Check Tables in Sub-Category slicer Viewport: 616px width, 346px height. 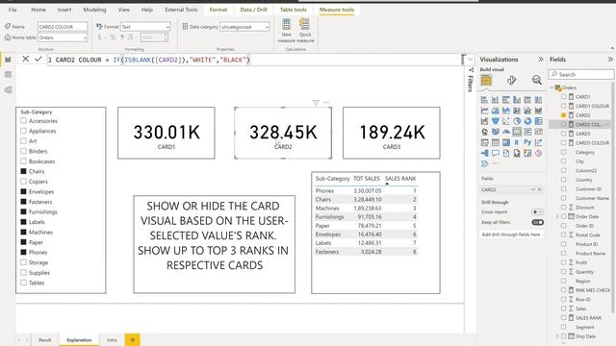23,283
